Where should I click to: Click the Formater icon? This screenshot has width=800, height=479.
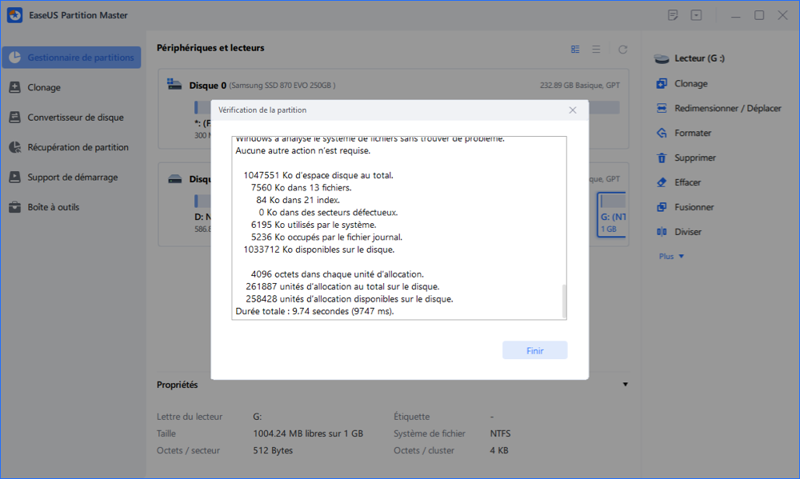(662, 133)
